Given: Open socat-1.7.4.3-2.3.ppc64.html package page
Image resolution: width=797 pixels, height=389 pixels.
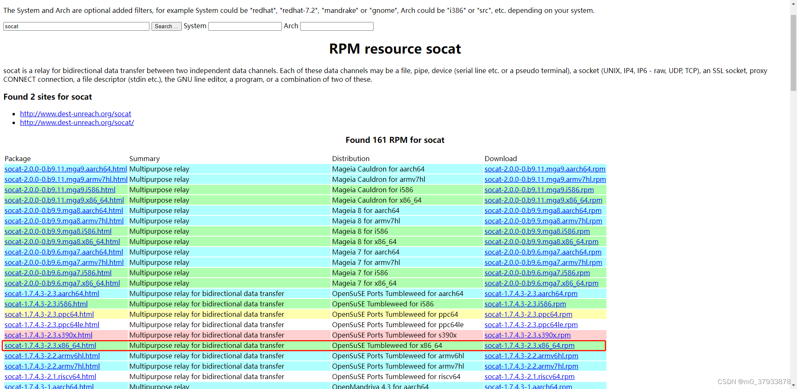Looking at the screenshot, I should click(49, 314).
